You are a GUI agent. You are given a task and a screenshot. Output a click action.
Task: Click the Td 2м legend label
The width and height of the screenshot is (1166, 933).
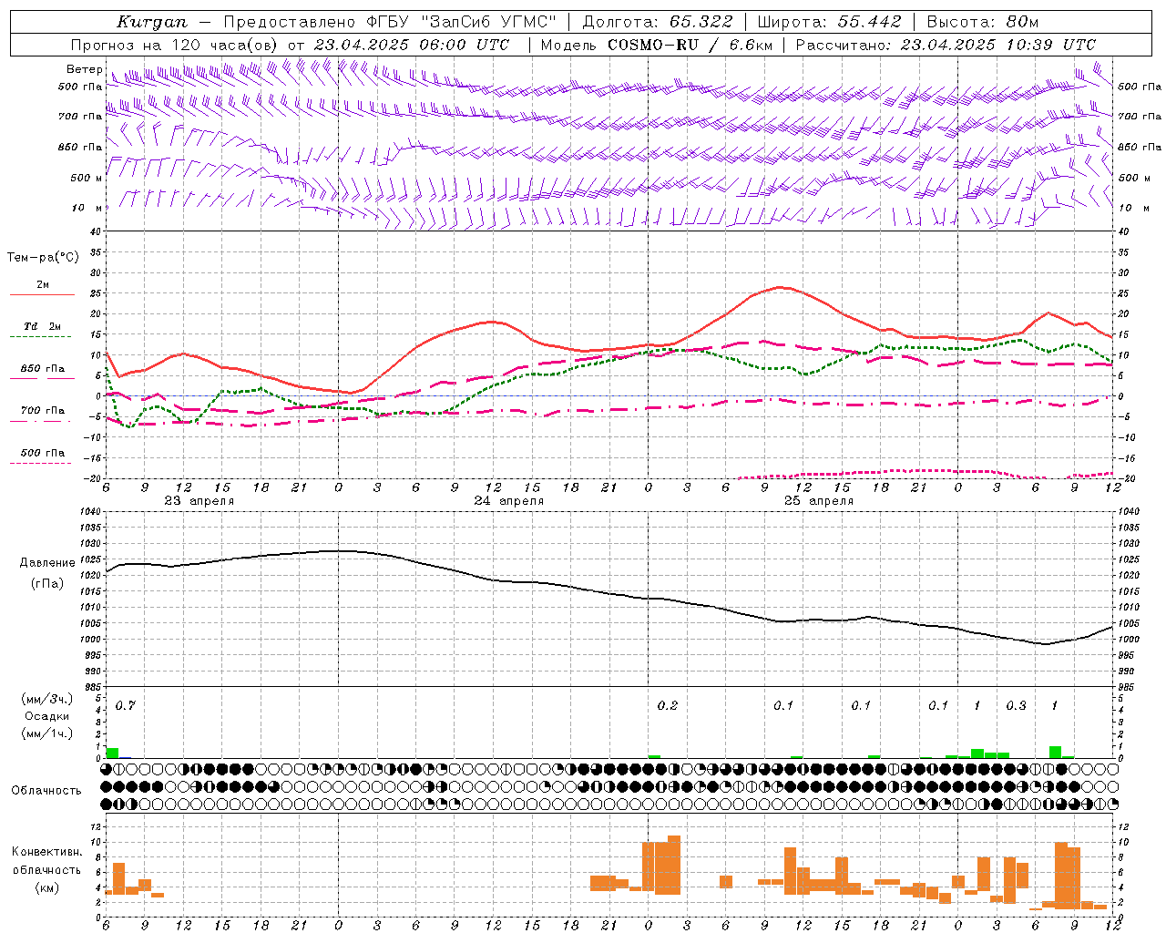(x=43, y=326)
